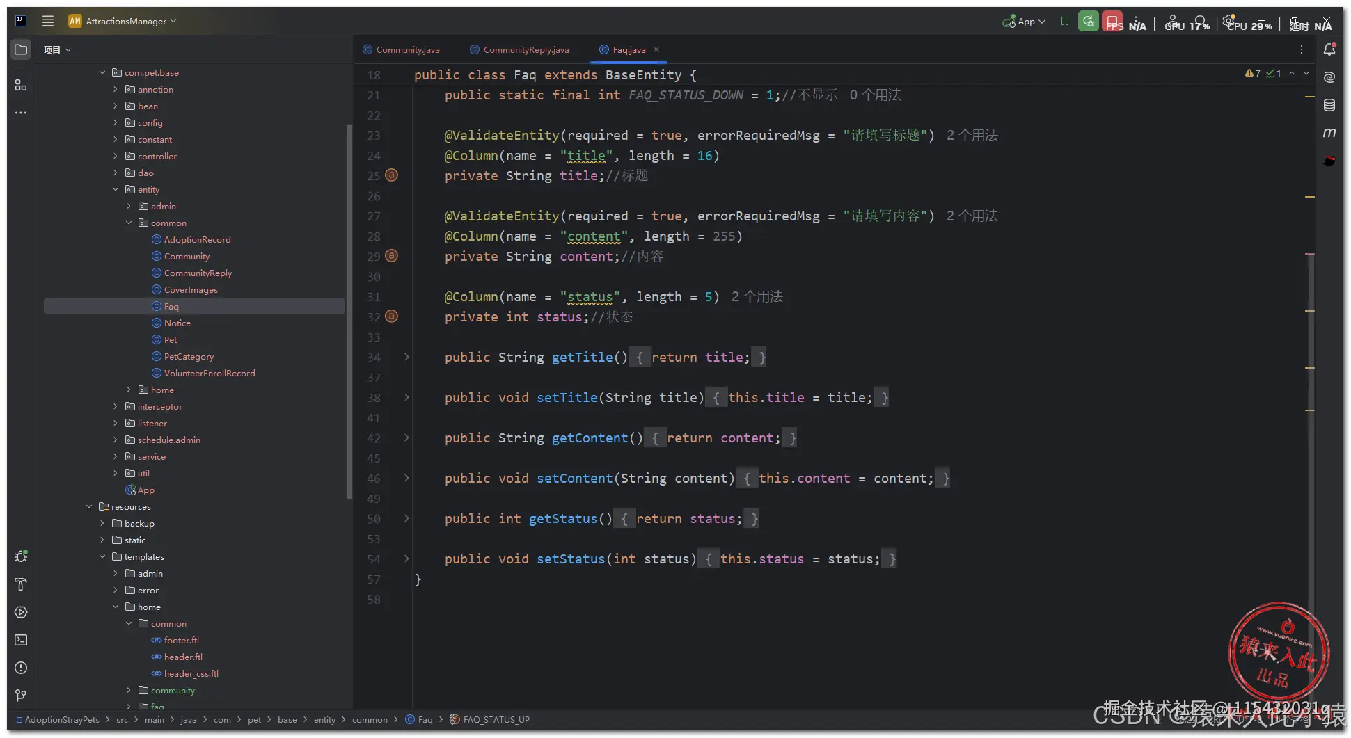The width and height of the screenshot is (1351, 738).
Task: Click the FAQ_STATUS_UP breadcrumb
Action: point(490,719)
